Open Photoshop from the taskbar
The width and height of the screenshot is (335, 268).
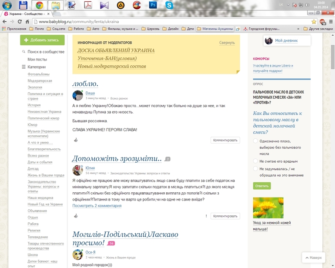click(x=153, y=6)
